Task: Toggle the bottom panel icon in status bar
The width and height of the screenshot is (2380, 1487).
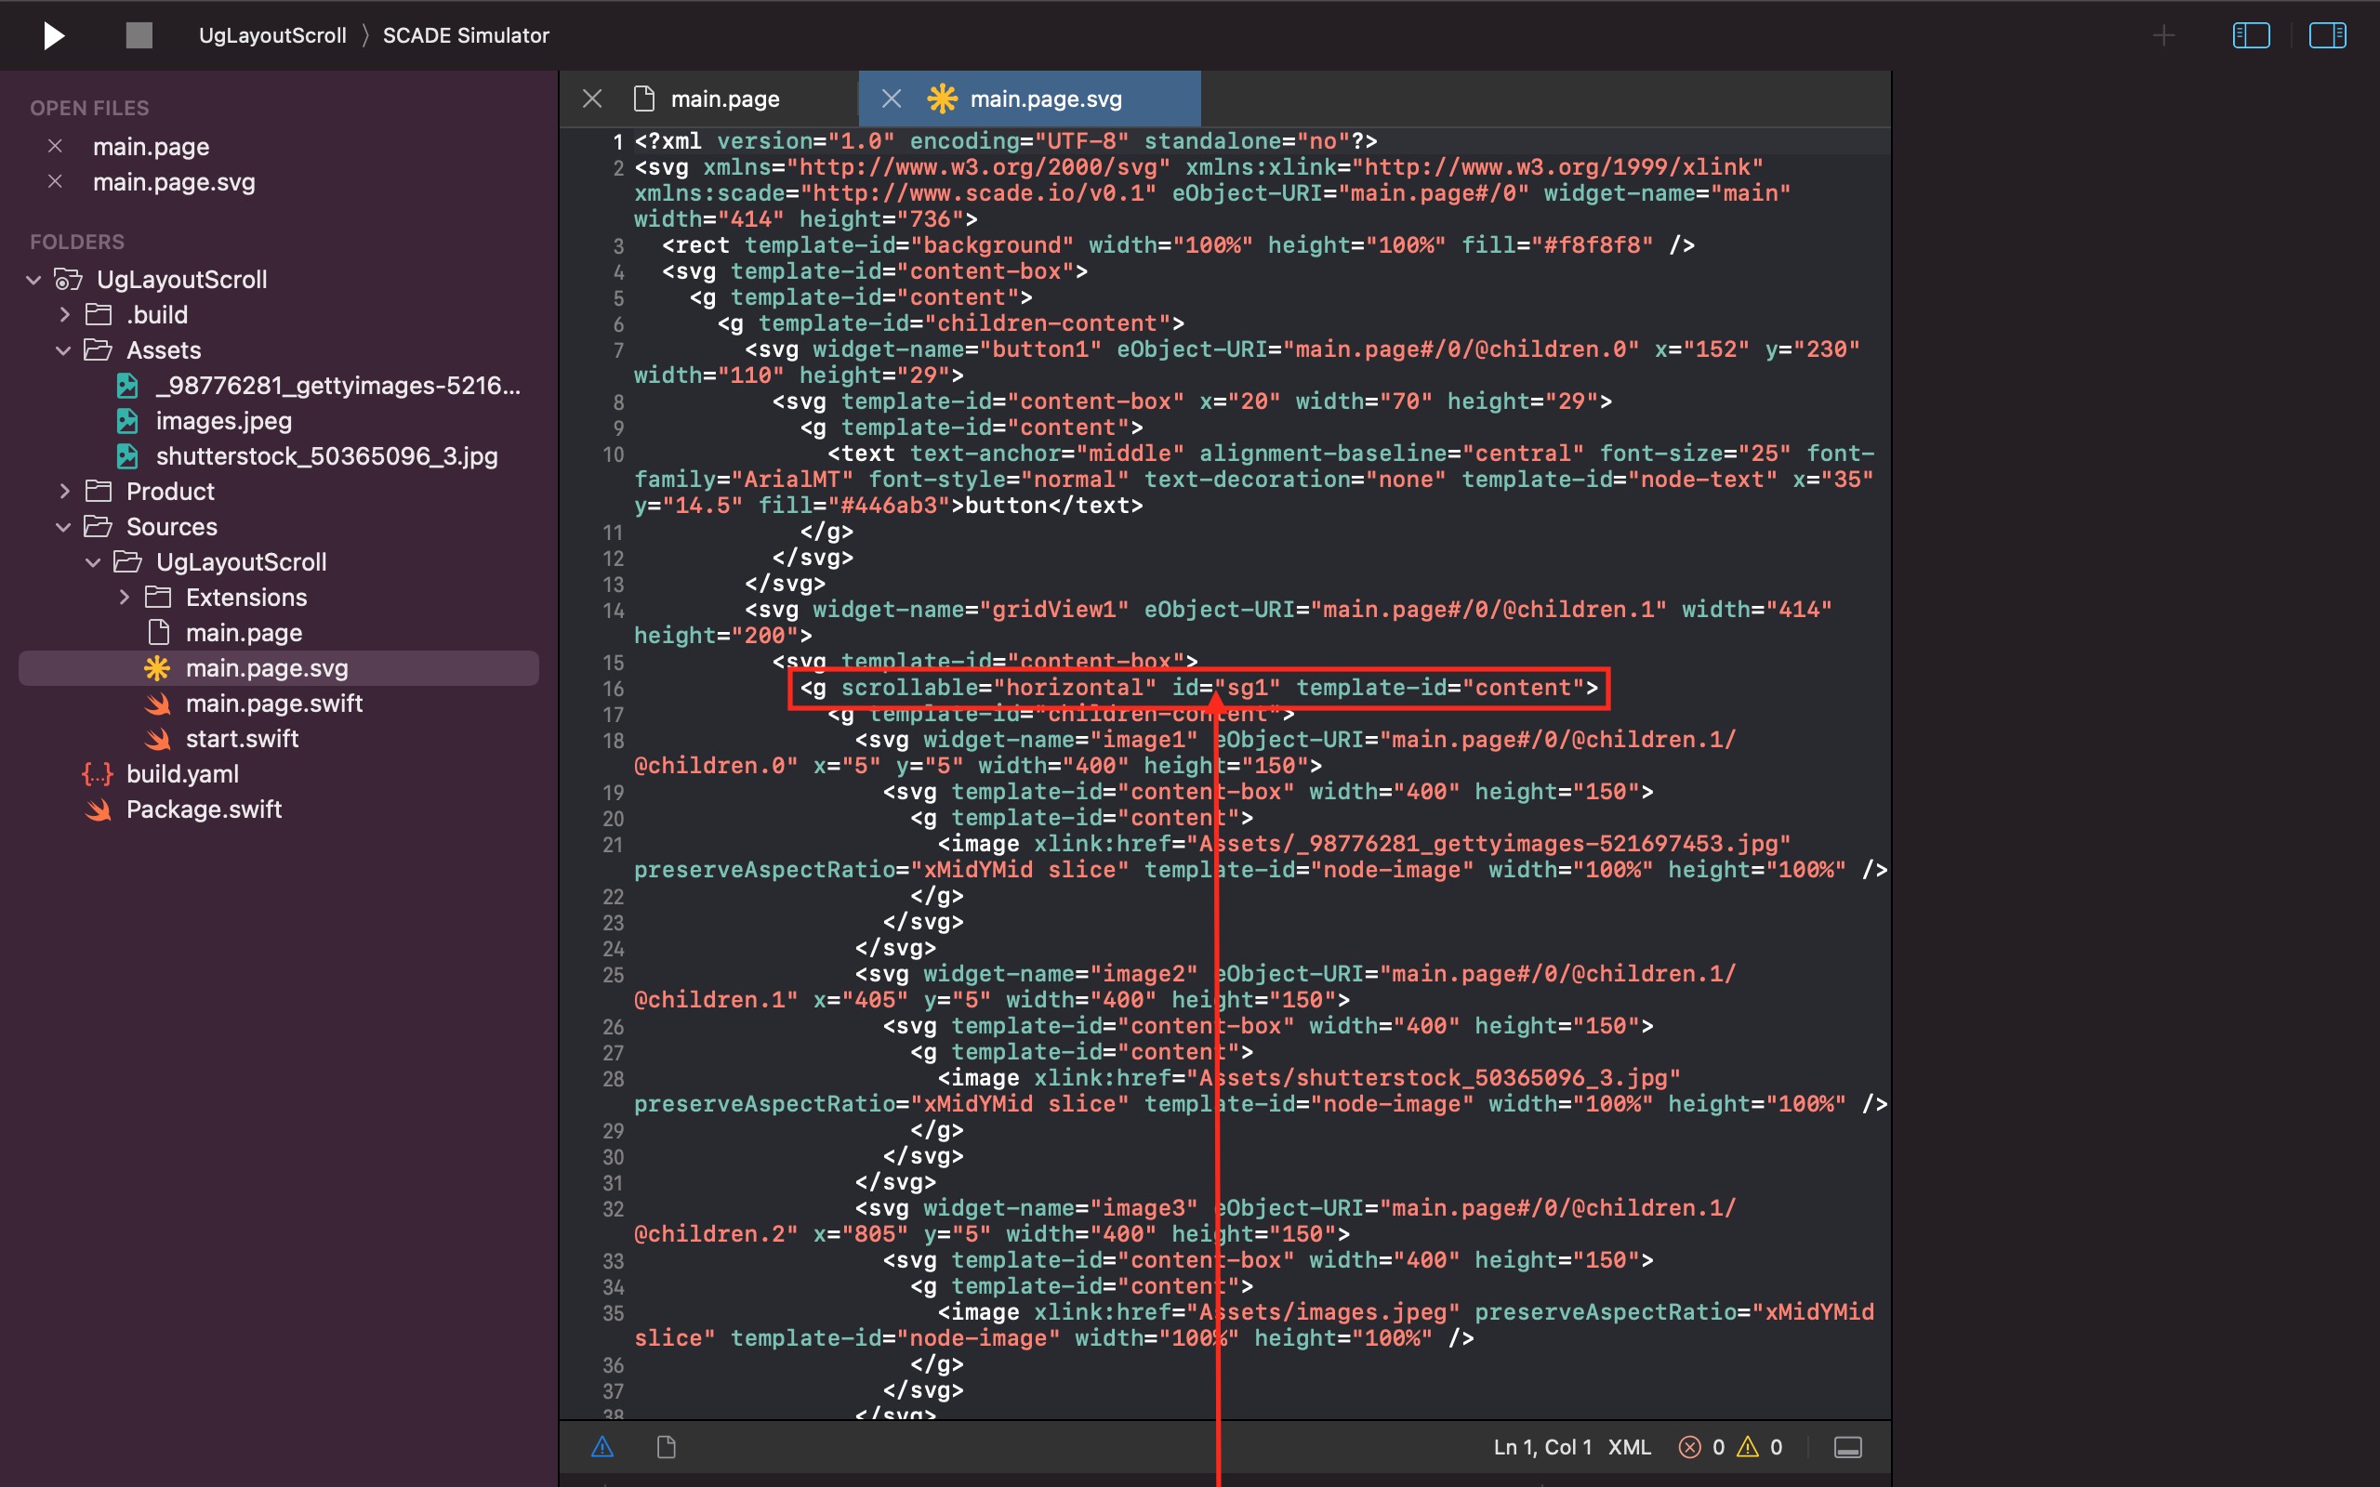Action: [1848, 1447]
